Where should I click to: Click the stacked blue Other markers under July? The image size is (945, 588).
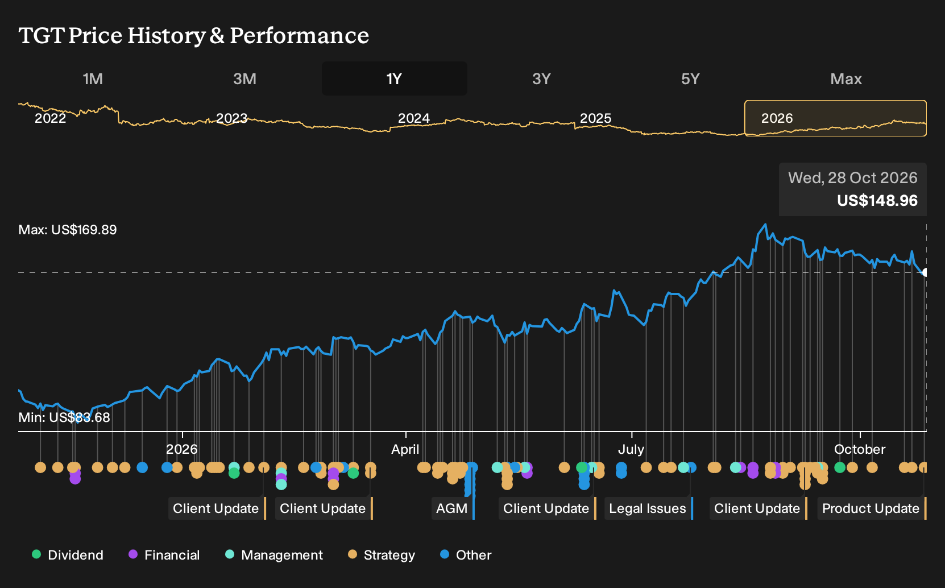pyautogui.click(x=621, y=470)
